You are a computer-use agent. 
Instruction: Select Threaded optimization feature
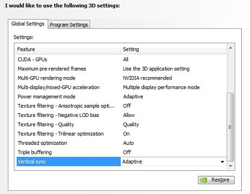42,143
